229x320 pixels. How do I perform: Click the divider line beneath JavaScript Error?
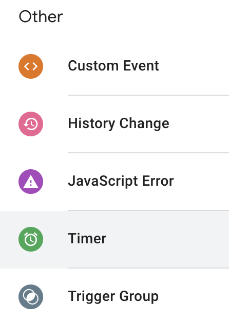tap(148, 210)
